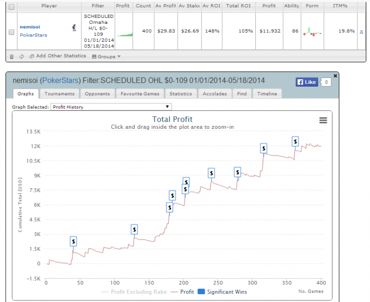Viewport: 370px width, 302px height.
Task: Switch to the Find tab
Action: tap(242, 94)
